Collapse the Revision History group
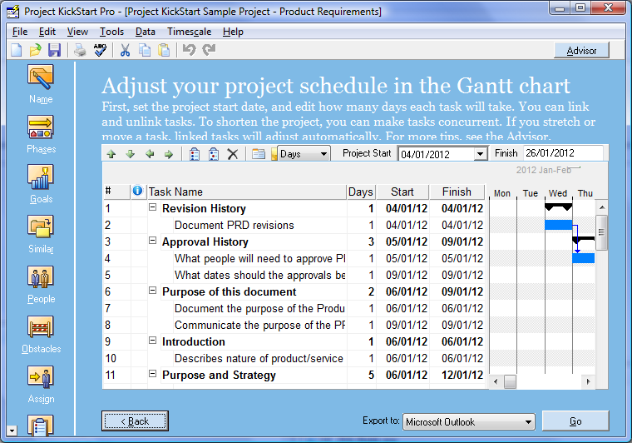This screenshot has height=443, width=632. tap(153, 207)
